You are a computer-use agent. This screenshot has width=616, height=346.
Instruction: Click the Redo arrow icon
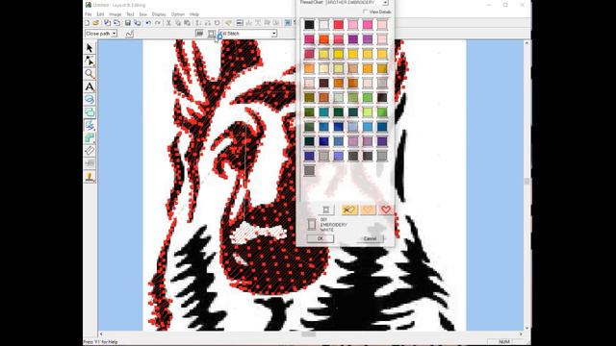click(x=158, y=23)
